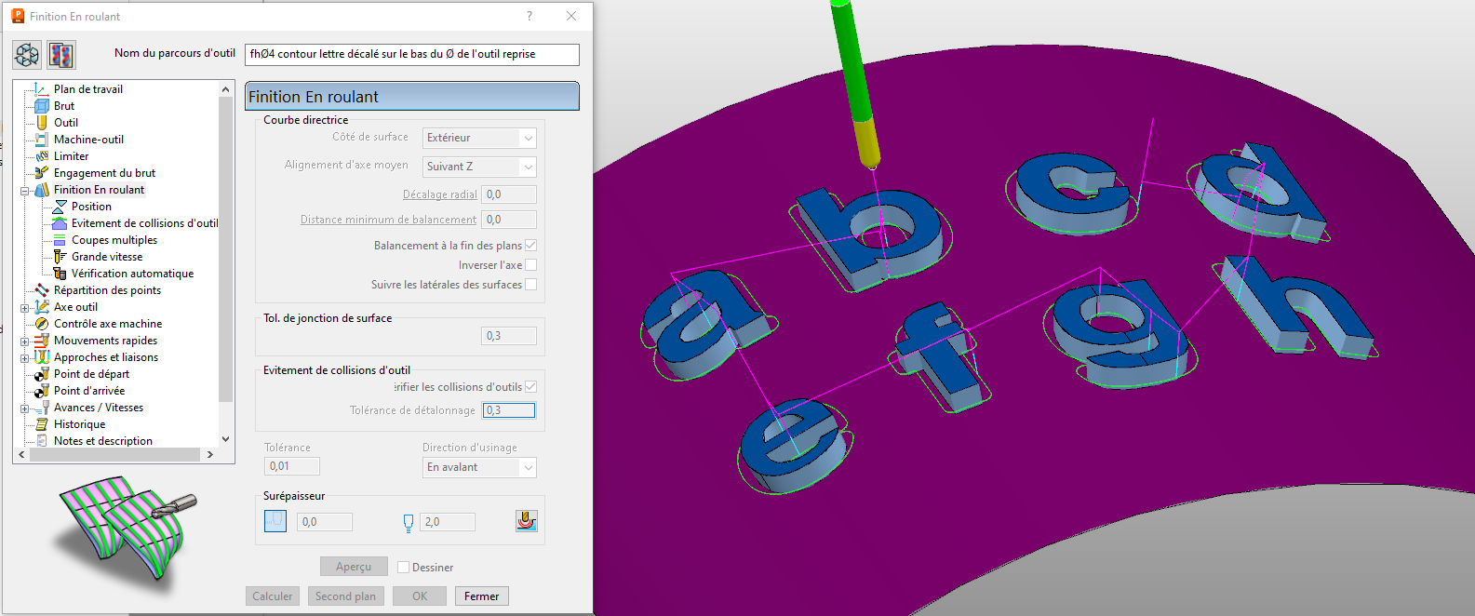Collapse the Finition En roulant tree node
Screen dimensions: 1475x616
25,191
